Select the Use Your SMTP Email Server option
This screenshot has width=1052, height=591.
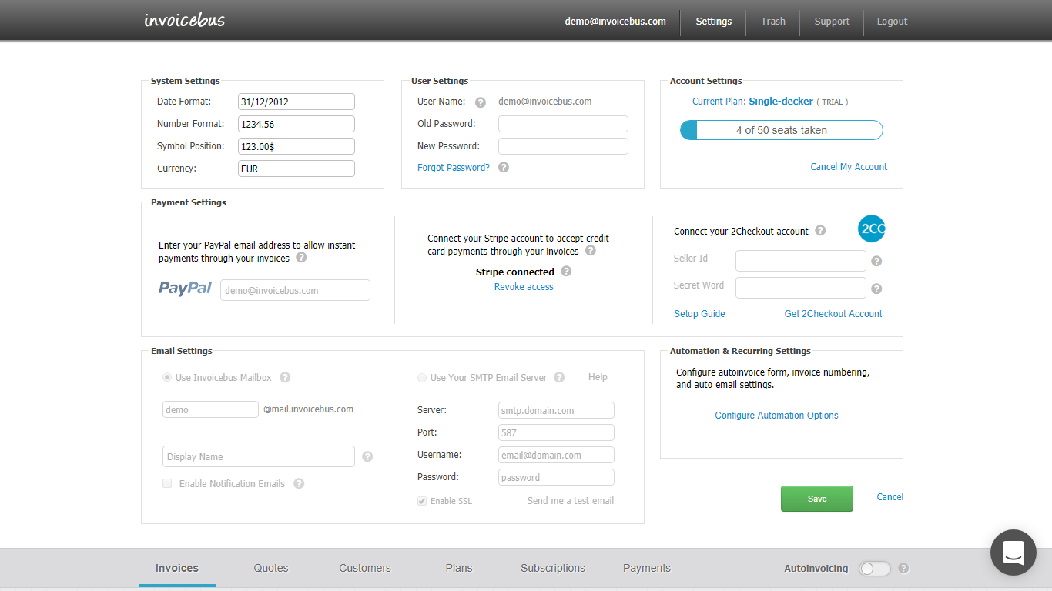422,377
